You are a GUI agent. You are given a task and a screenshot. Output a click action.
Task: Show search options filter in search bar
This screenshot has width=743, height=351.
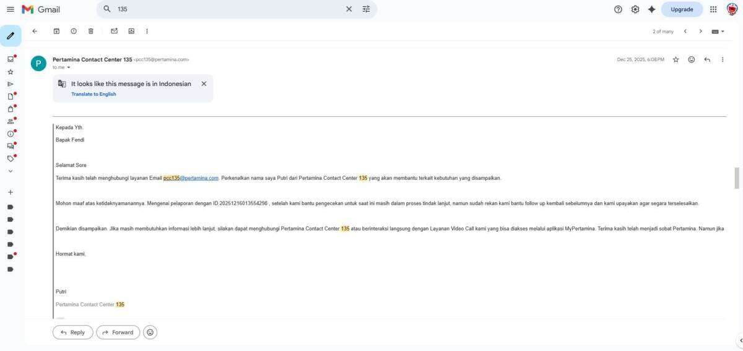click(366, 9)
